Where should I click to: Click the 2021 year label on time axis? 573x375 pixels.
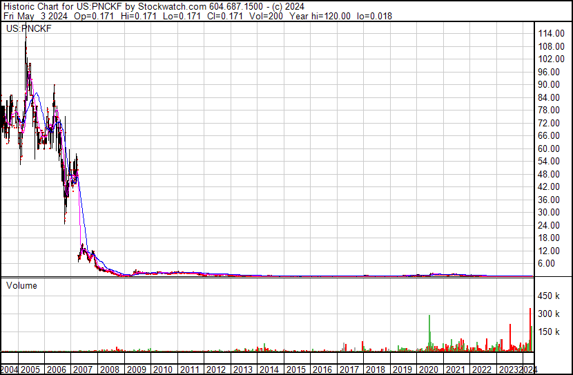pyautogui.click(x=456, y=369)
